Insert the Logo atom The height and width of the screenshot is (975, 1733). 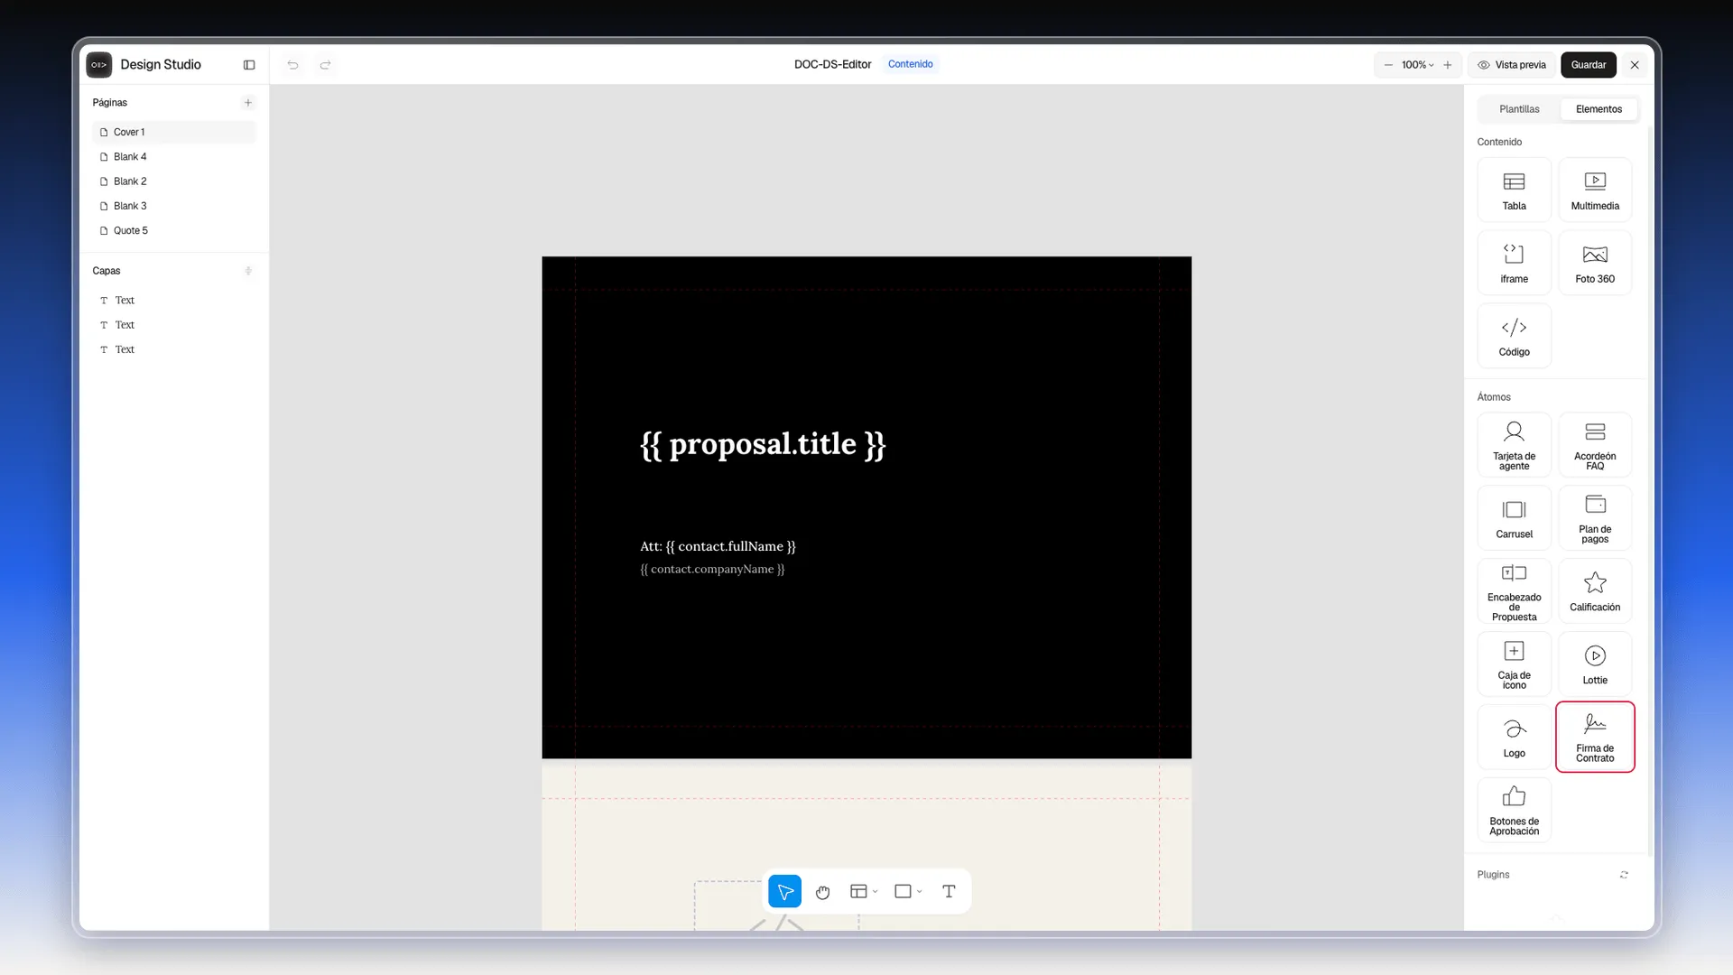tap(1514, 738)
